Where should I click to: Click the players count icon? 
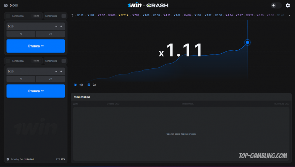(x=75, y=85)
